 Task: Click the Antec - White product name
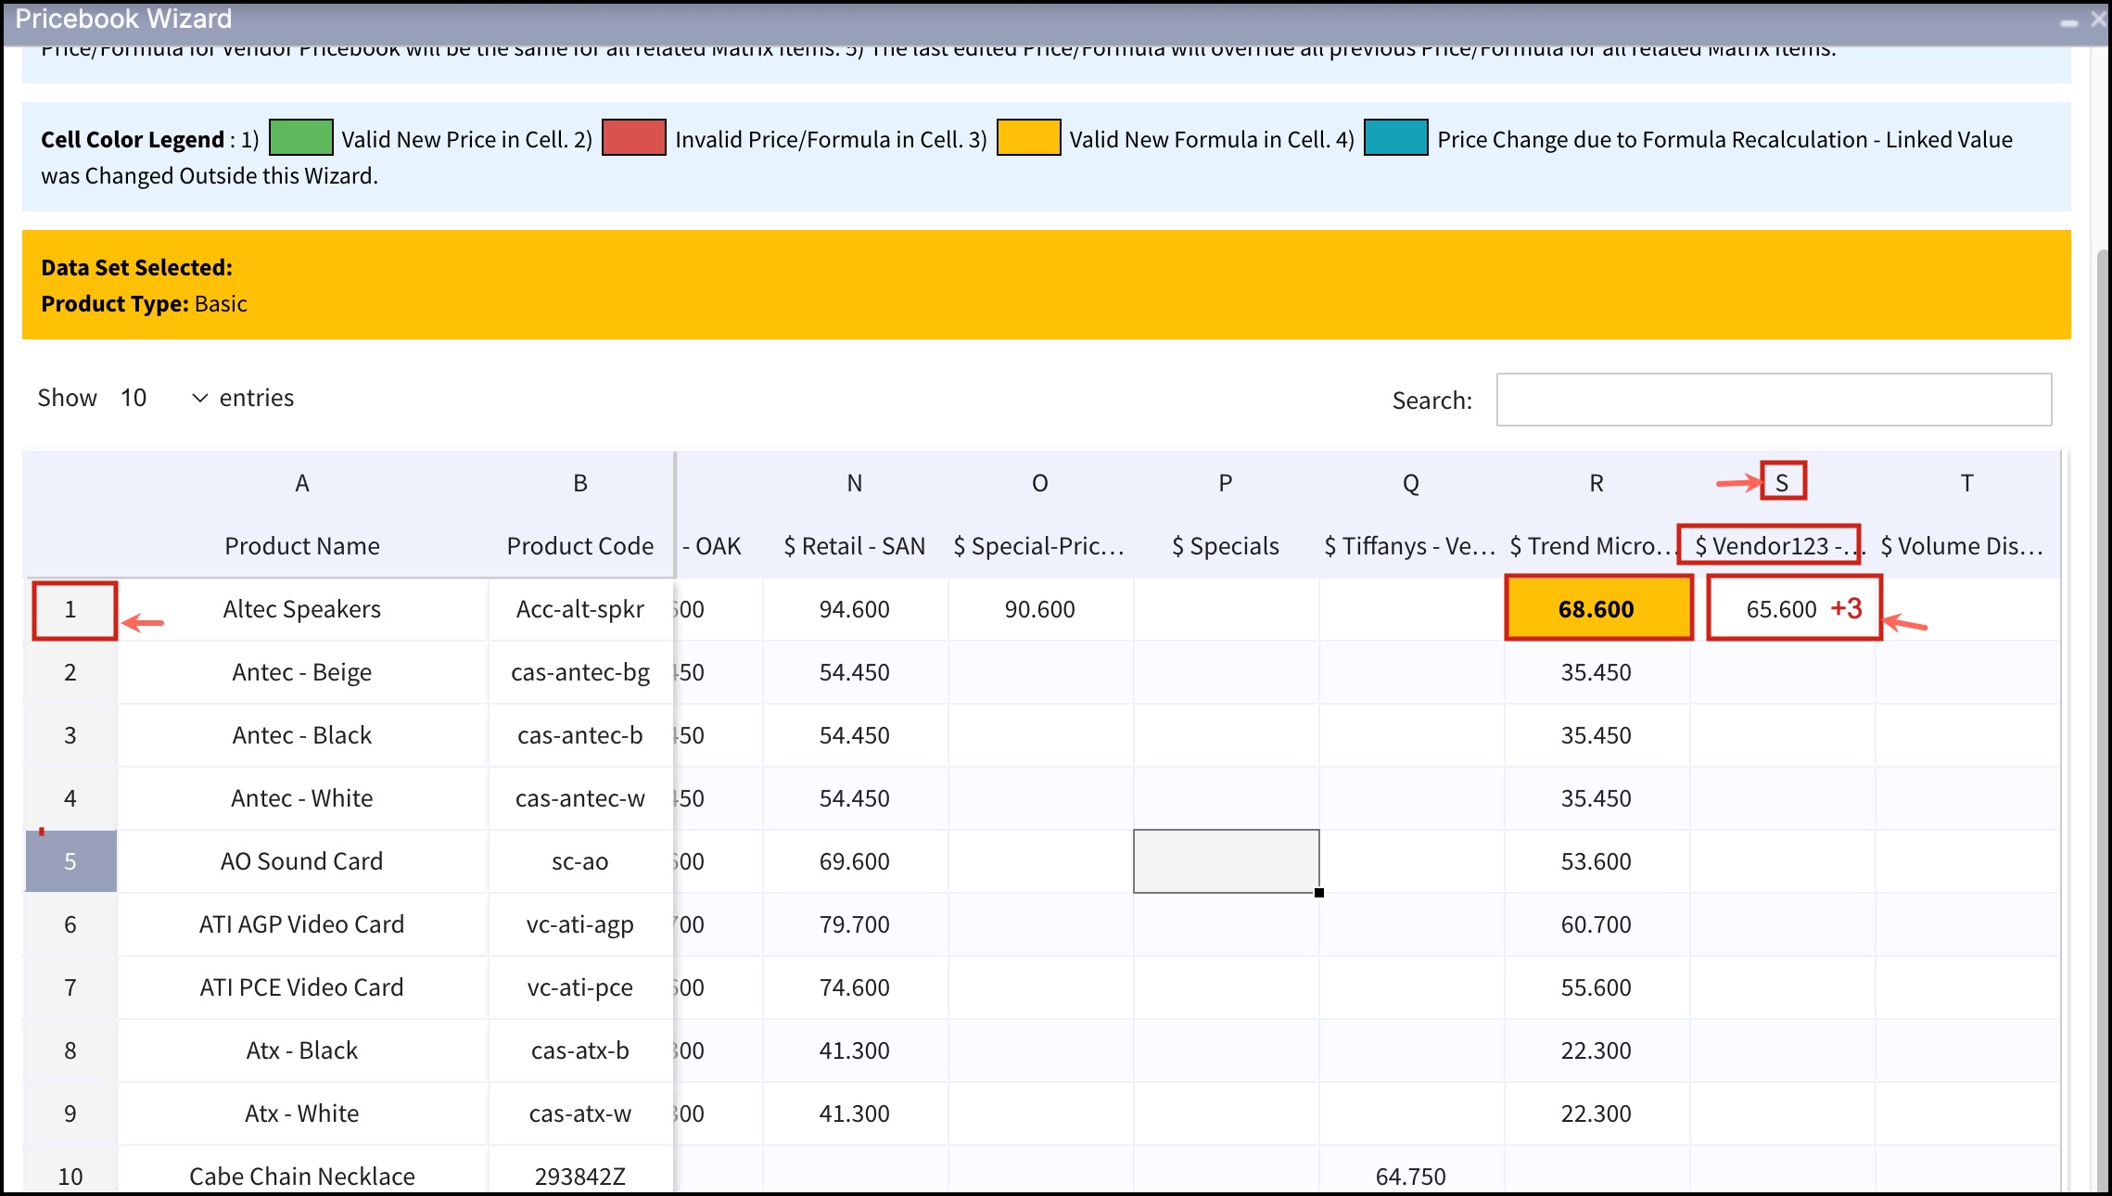(302, 799)
